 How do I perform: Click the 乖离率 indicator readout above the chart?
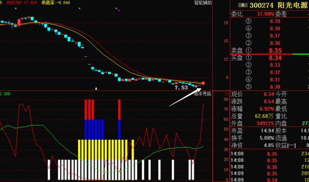(x=56, y=3)
